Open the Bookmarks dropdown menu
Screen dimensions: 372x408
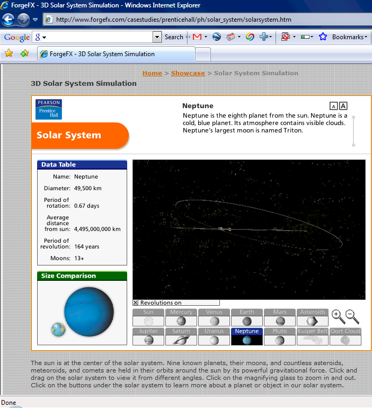click(350, 37)
